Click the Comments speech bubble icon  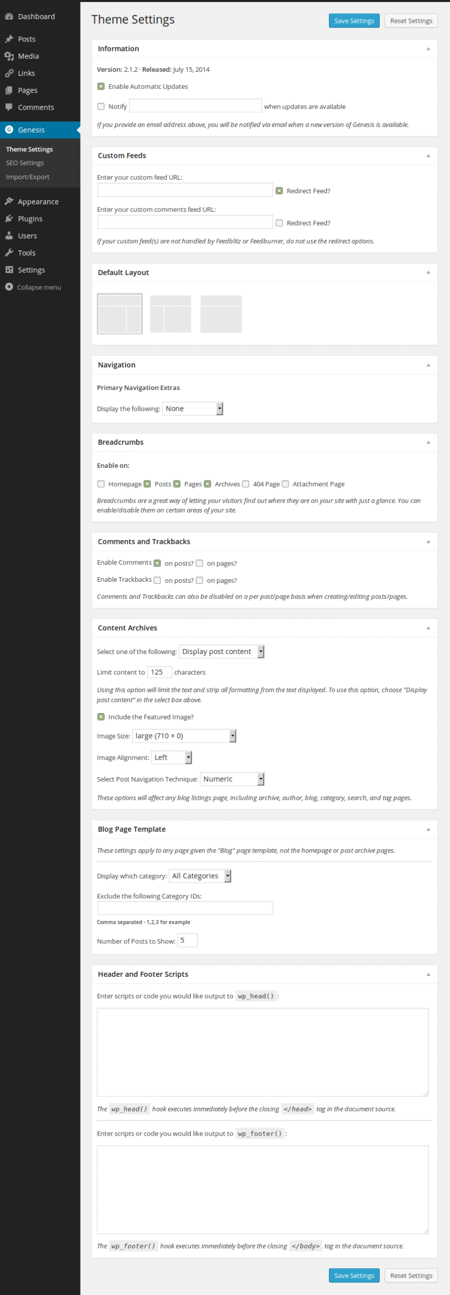pos(9,107)
